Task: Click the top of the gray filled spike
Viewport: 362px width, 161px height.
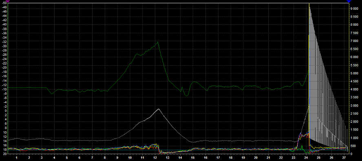Action: (309, 7)
